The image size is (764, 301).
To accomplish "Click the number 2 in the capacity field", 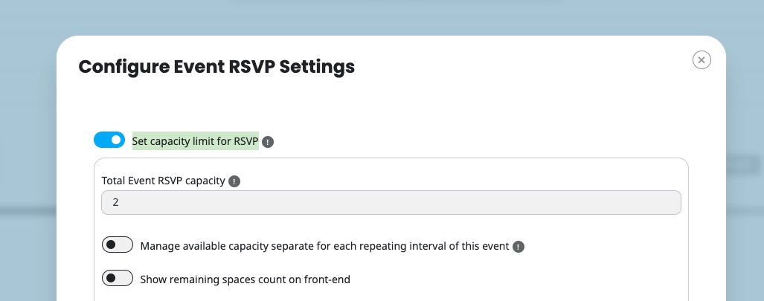I will click(115, 203).
